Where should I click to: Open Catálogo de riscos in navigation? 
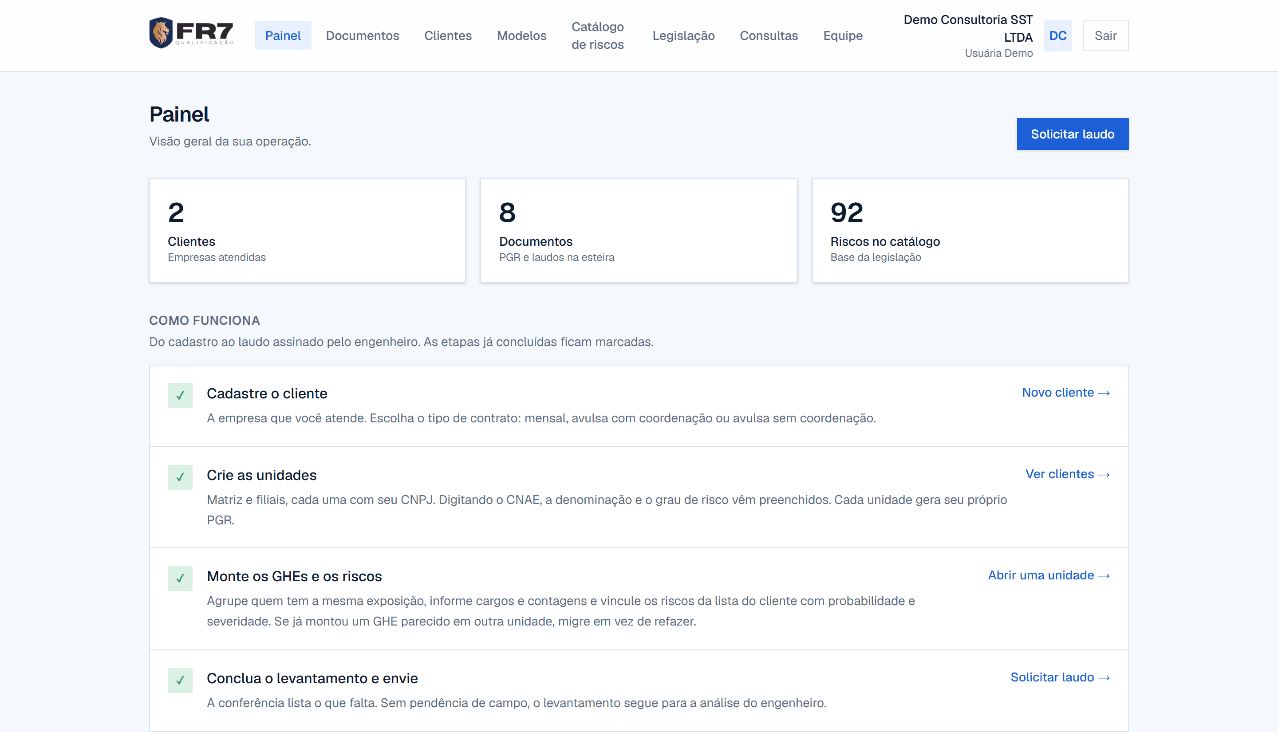point(597,35)
